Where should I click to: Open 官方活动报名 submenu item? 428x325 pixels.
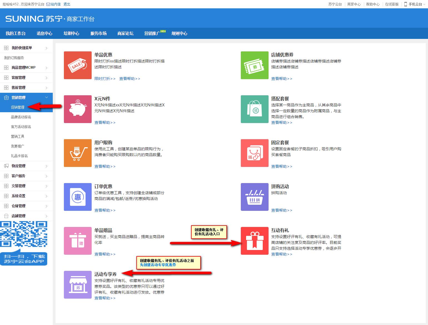(x=21, y=127)
